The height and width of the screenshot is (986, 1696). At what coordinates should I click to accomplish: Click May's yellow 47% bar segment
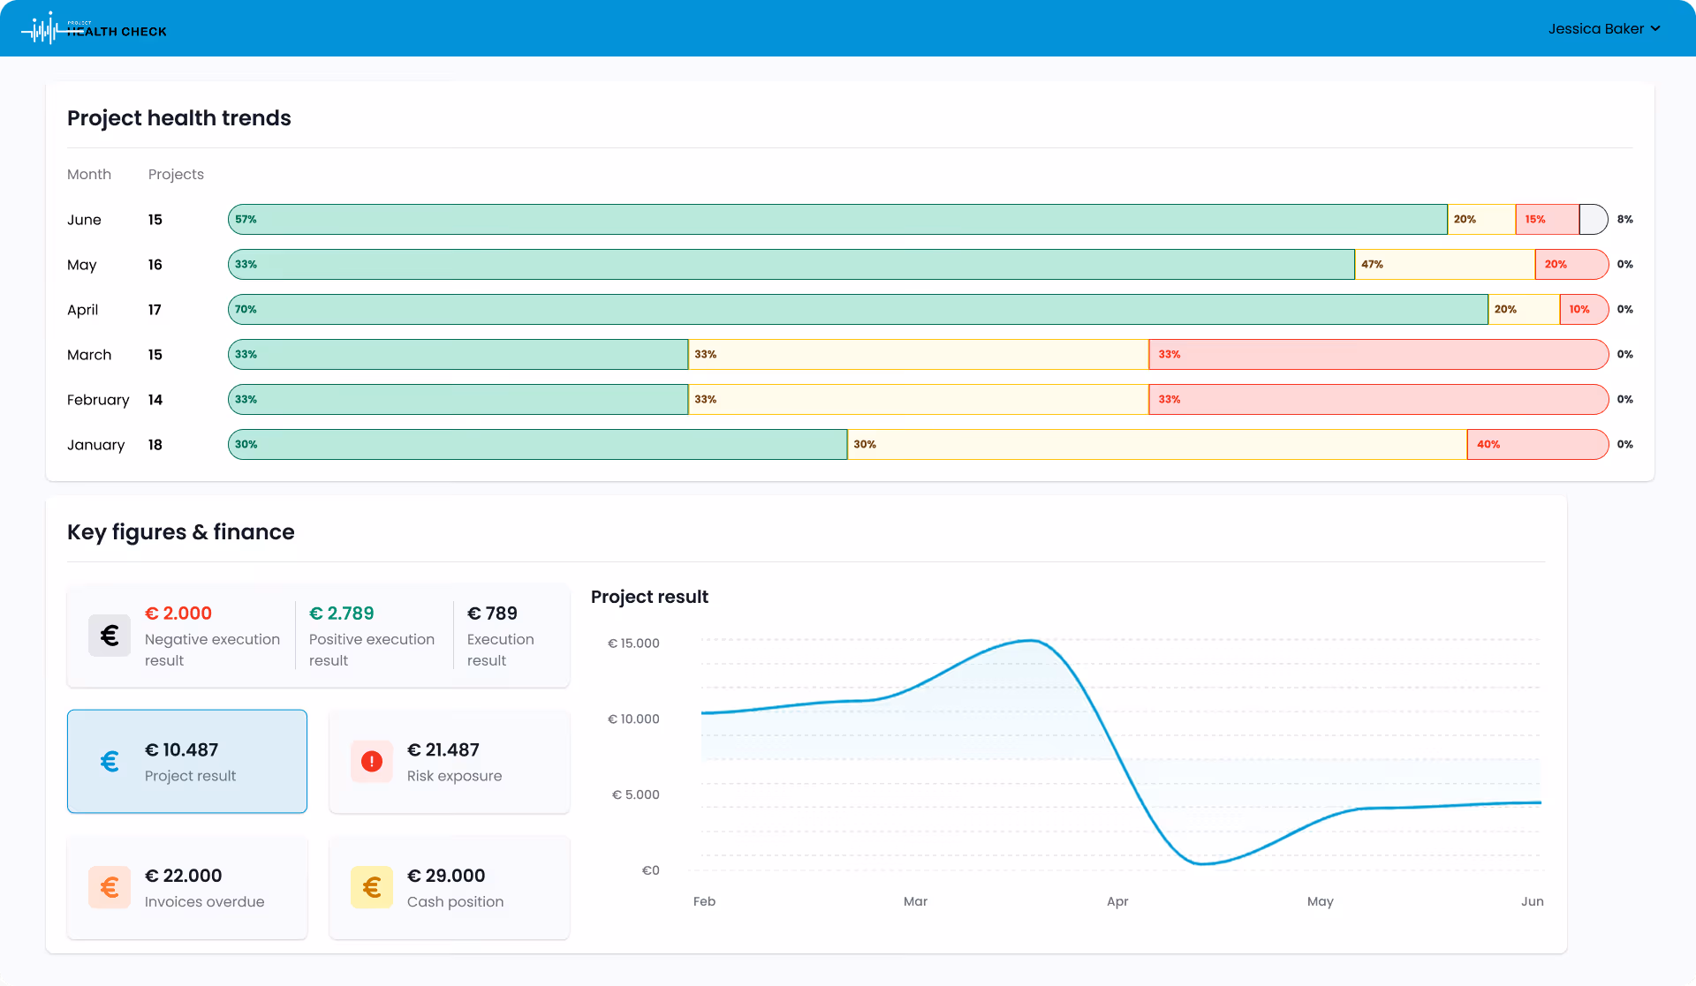coord(1444,265)
